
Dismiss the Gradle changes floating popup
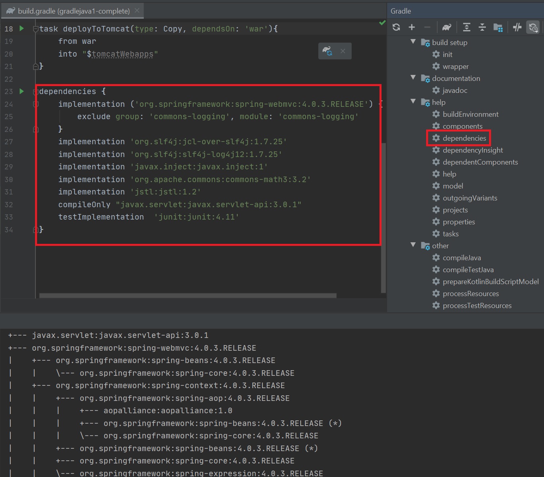343,51
